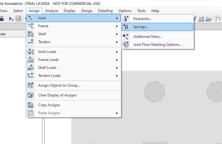Screen dimensions: 222x144
Task: Open the Analyze menu
Action: click(x=52, y=11)
